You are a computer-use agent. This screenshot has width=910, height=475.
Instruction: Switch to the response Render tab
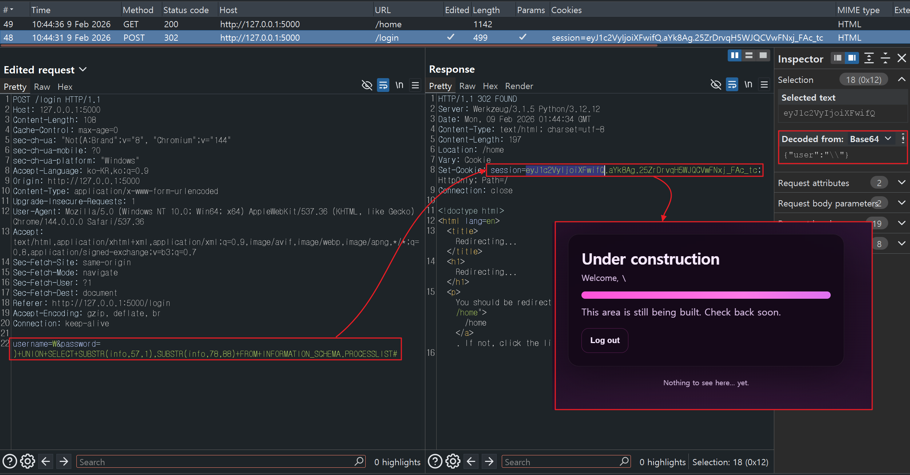tap(518, 86)
